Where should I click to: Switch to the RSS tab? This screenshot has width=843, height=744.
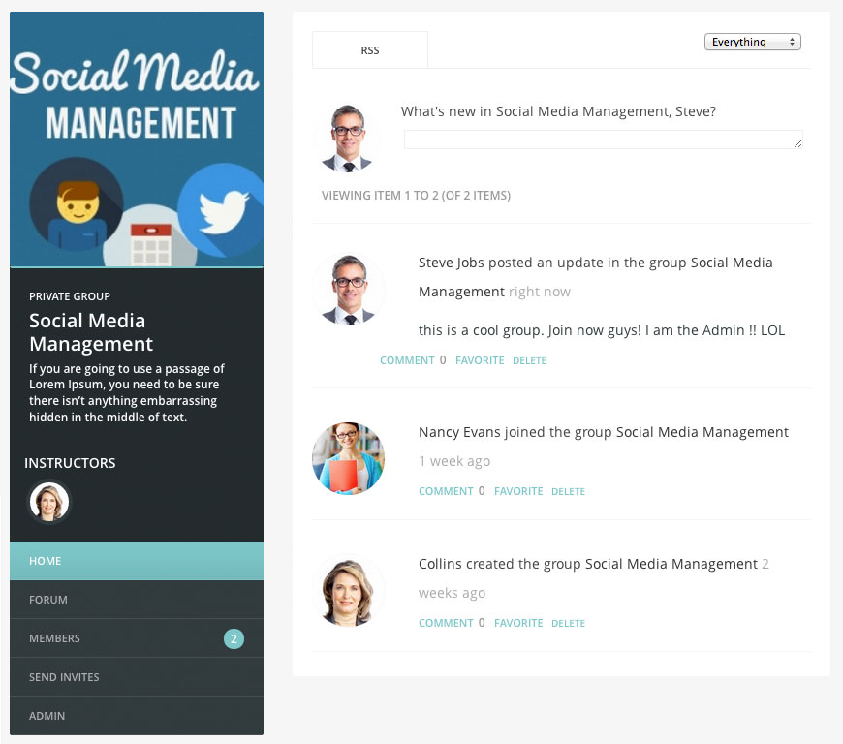[369, 50]
